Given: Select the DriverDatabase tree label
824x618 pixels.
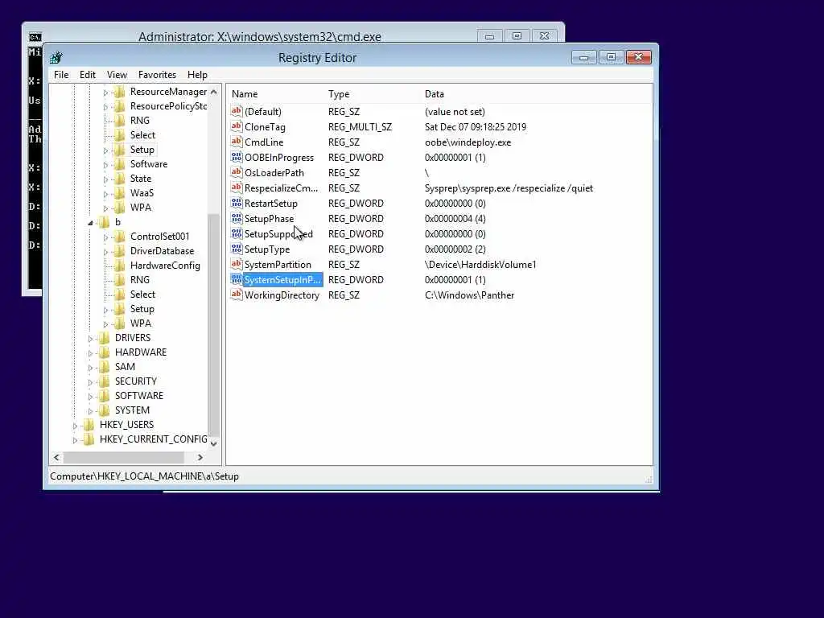Looking at the screenshot, I should pyautogui.click(x=162, y=251).
